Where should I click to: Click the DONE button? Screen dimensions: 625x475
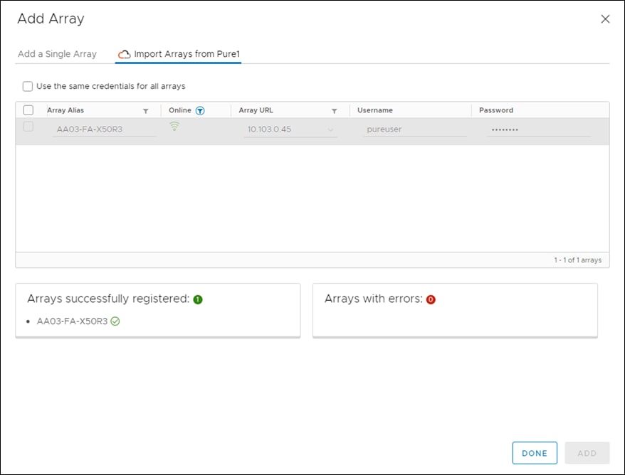(535, 453)
